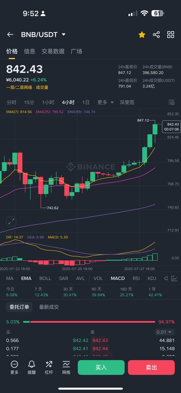Open 杠杆 margin trading icon

[49, 367]
